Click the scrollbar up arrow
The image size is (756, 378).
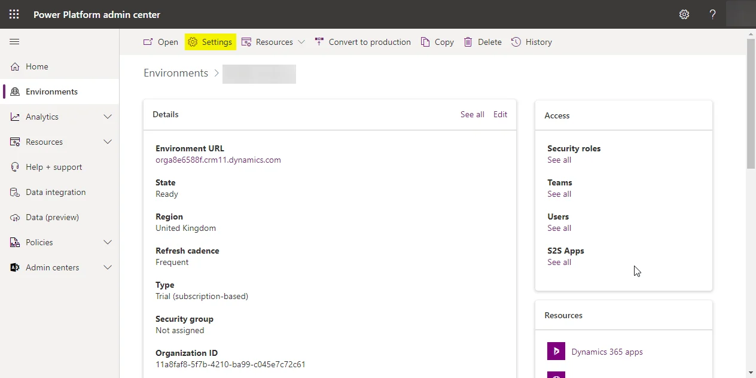click(x=751, y=33)
